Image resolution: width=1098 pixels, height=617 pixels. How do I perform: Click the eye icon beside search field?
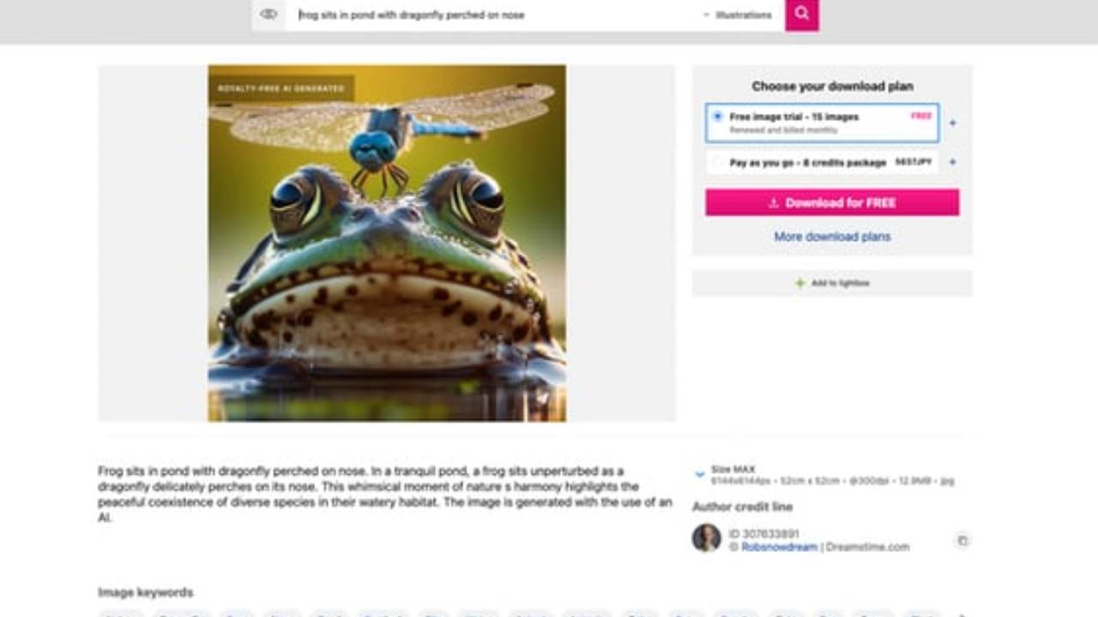(268, 15)
